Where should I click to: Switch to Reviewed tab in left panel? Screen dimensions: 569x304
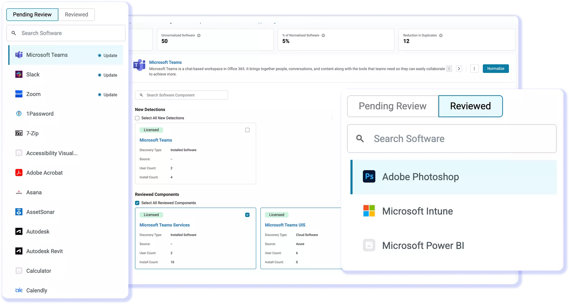(x=76, y=15)
